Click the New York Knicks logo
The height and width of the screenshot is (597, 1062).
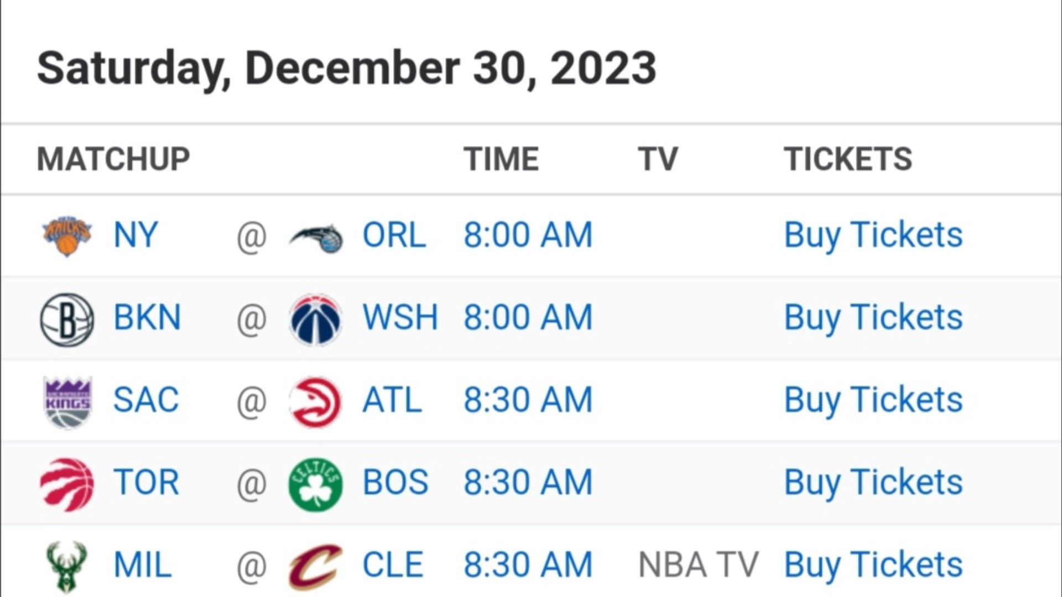coord(67,235)
